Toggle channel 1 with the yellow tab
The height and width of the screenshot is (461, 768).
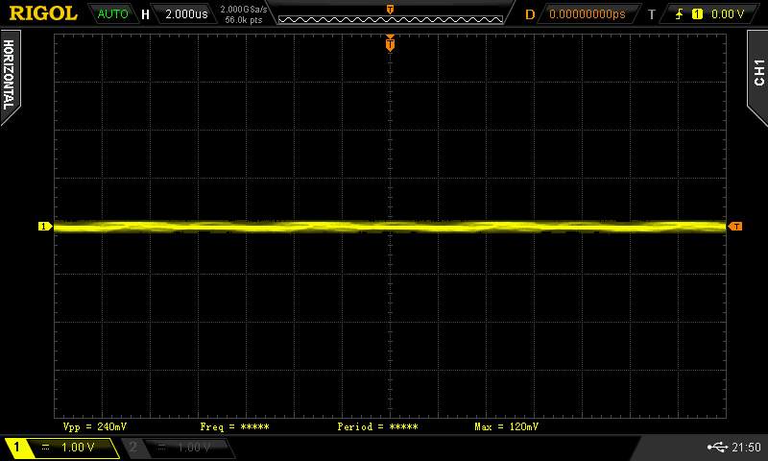60,448
